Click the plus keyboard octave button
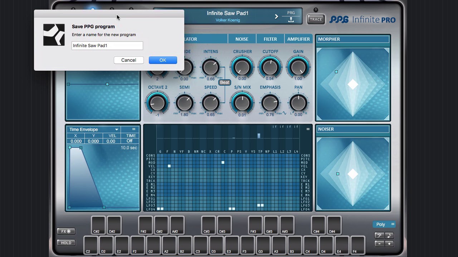This screenshot has width=458, height=257. 389,244
